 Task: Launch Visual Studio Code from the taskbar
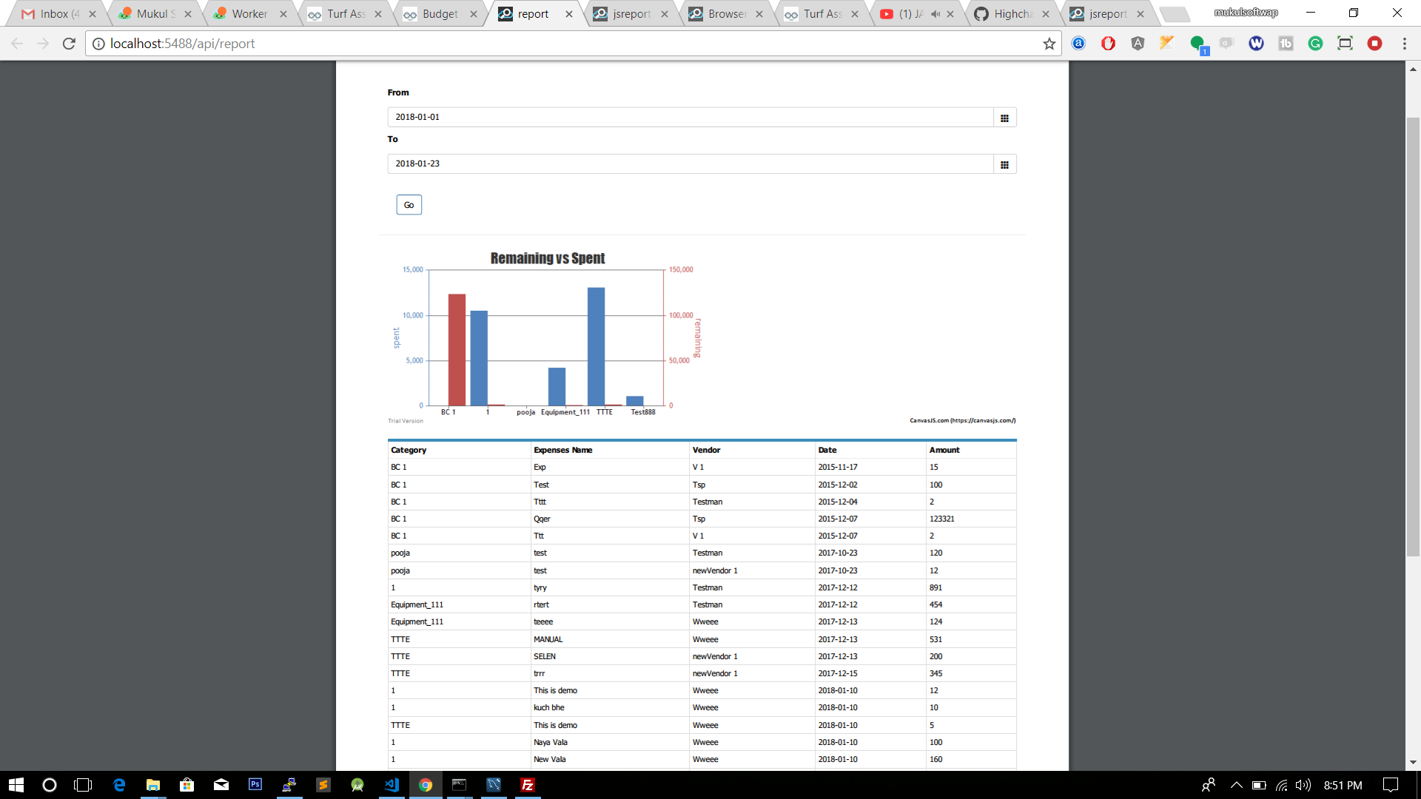(x=392, y=785)
